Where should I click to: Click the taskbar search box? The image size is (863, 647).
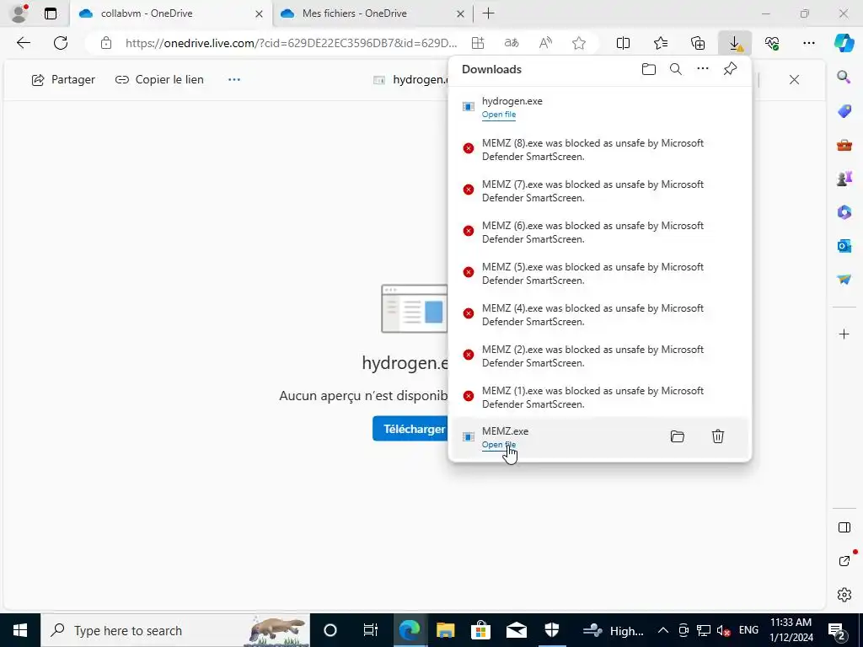[175, 630]
